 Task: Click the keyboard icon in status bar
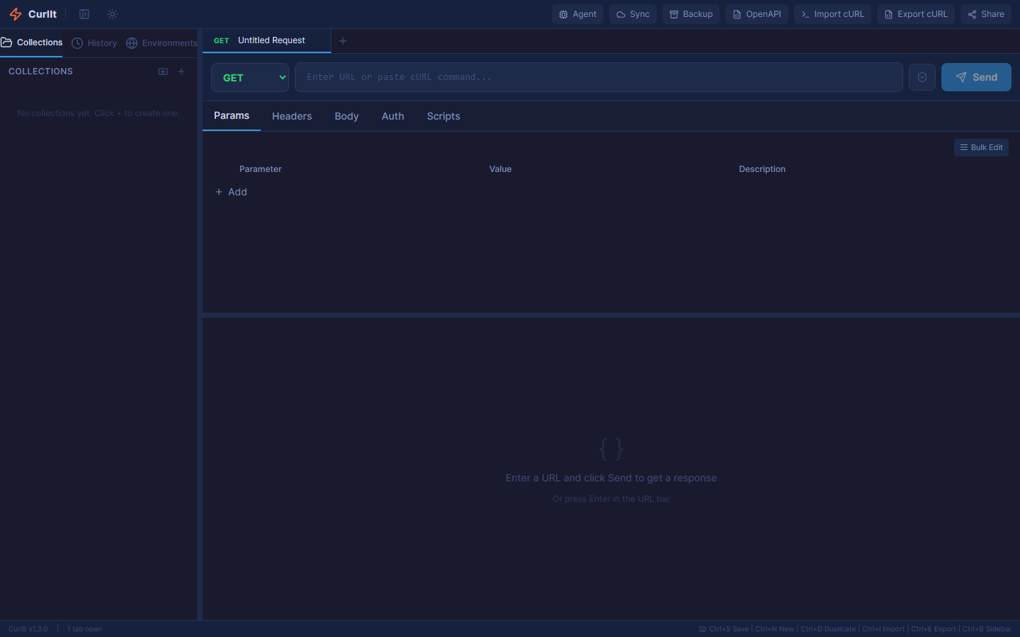(x=703, y=629)
